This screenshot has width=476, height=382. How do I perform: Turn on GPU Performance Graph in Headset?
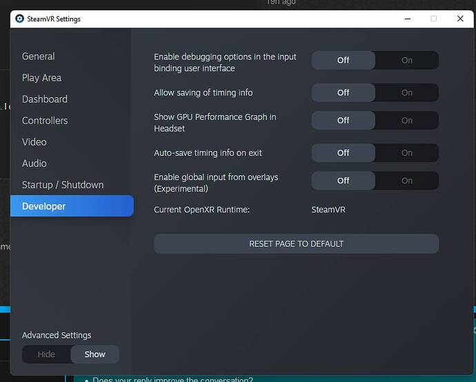[407, 121]
